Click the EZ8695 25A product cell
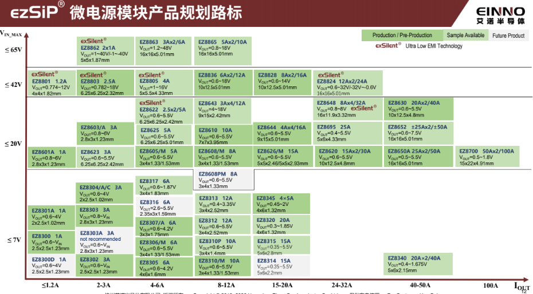The width and height of the screenshot is (533, 294). coord(348,133)
